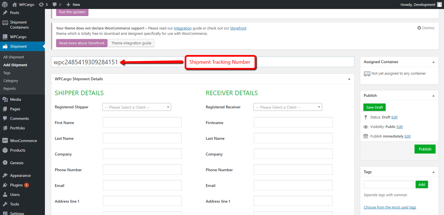Click the Save Draft button
Screen dimensions: 444x215
point(374,107)
